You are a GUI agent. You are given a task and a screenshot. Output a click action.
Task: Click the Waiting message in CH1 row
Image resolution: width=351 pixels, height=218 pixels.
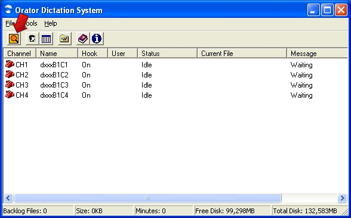(301, 65)
